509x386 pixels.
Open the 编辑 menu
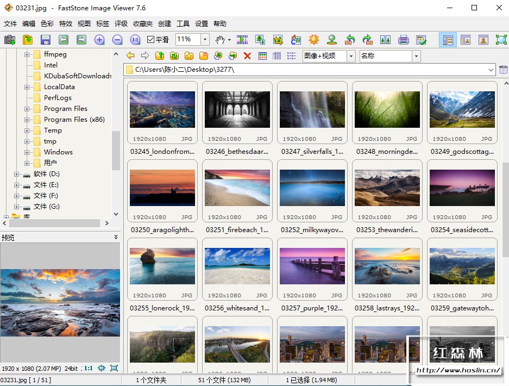point(29,24)
